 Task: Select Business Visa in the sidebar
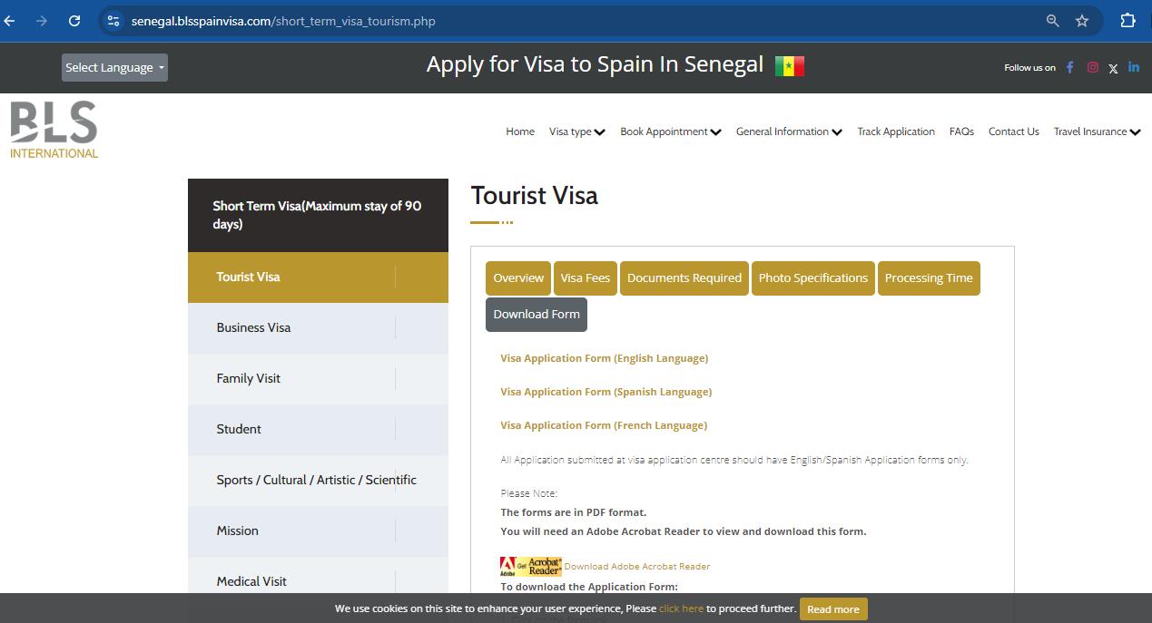point(253,328)
